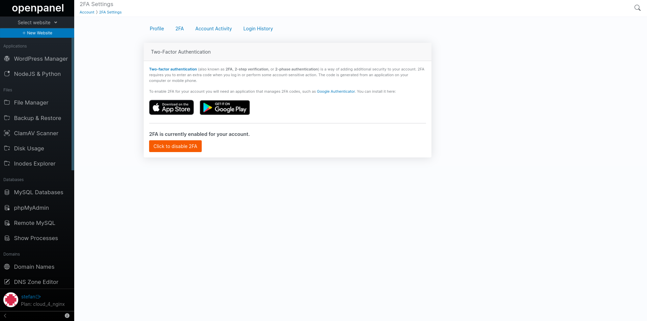647x321 pixels.
Task: Click the Domain Names globe icon
Action: [7, 267]
